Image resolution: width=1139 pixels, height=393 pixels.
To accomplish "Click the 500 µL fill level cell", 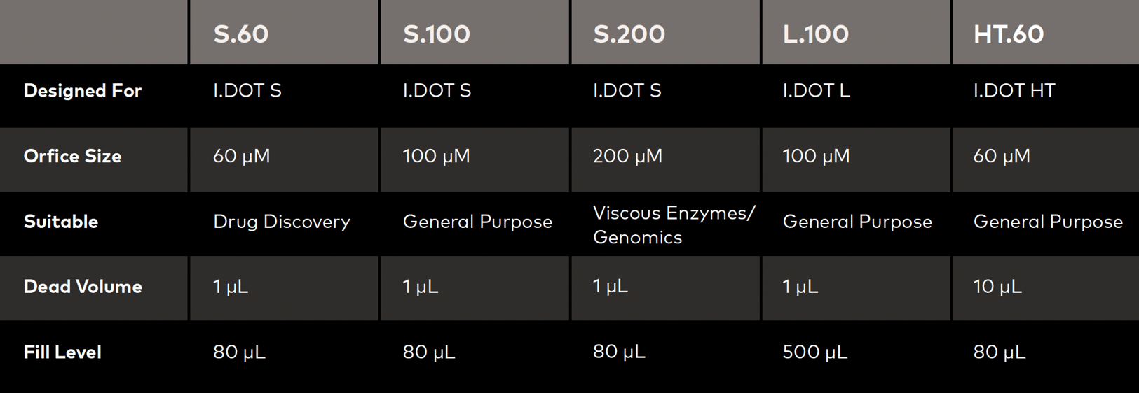I will [814, 352].
